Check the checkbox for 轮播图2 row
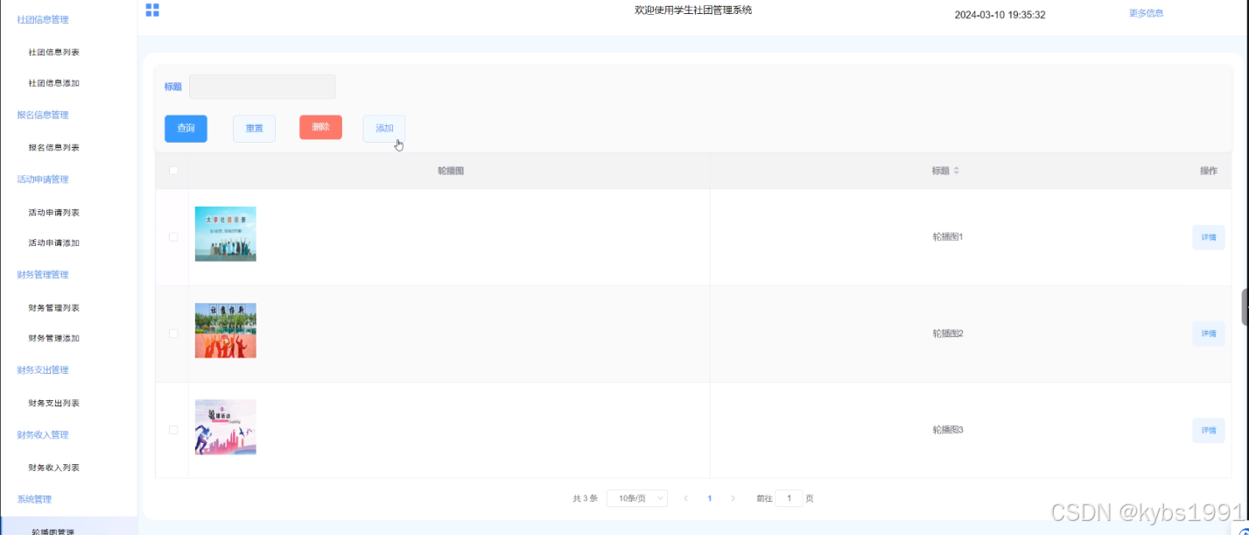The height and width of the screenshot is (535, 1249). [x=173, y=334]
